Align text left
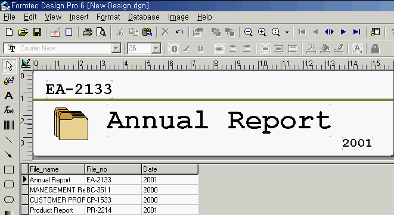The height and width of the screenshot is (215, 394). [219, 49]
